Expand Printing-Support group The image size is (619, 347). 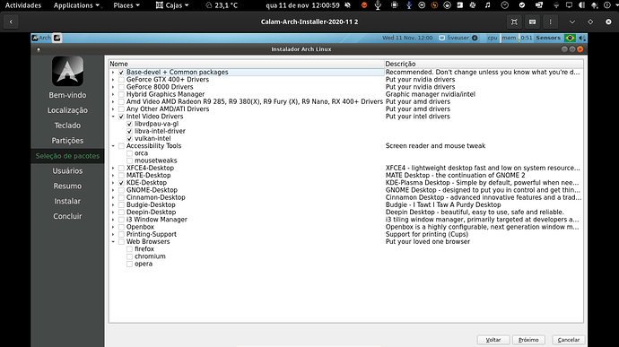pos(113,235)
